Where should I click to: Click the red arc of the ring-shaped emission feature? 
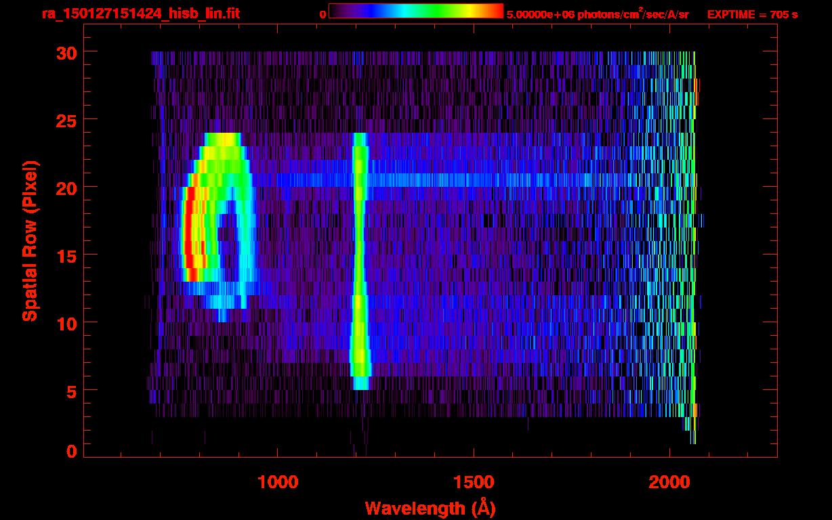coord(190,234)
